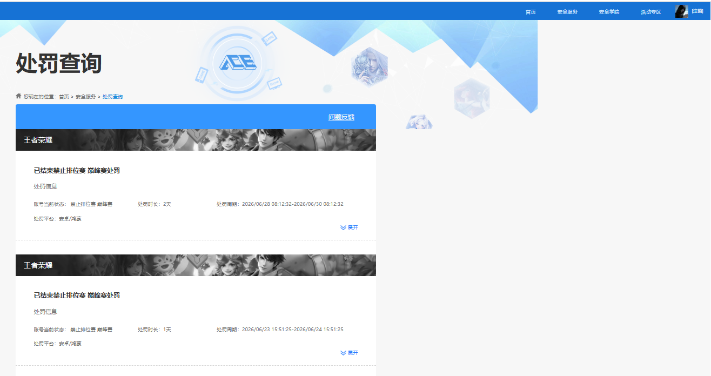This screenshot has height=376, width=711.
Task: Click the [注销] logout link
Action: pos(697,11)
